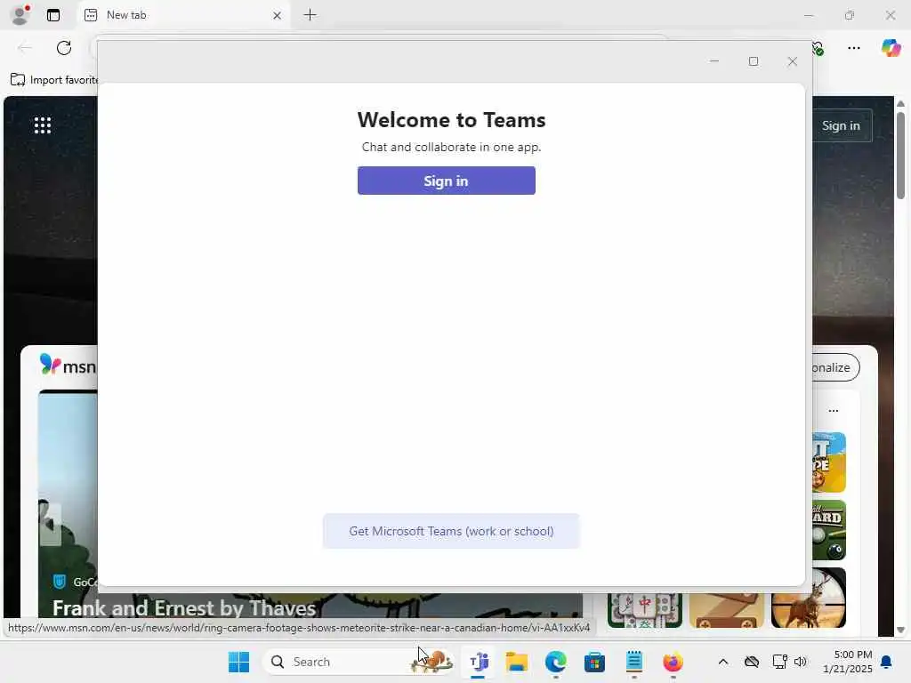
Task: Open File Explorer from the taskbar
Action: point(517,662)
